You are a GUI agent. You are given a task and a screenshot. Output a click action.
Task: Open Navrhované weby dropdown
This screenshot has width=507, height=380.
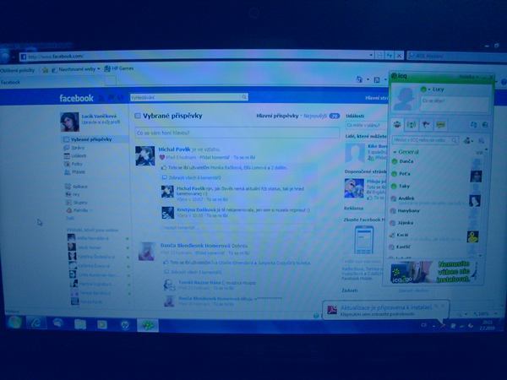coord(76,69)
